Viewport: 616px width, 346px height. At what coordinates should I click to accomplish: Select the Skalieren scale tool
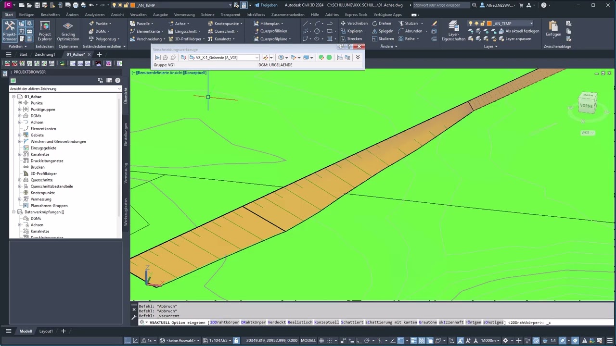(x=382, y=38)
